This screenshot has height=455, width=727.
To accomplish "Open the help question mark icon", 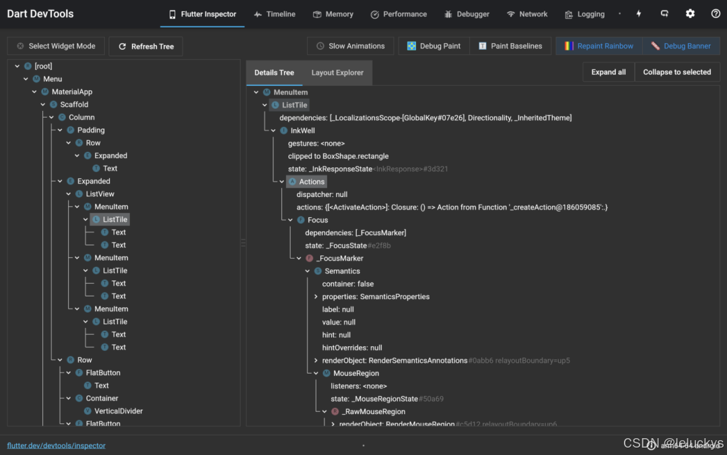I will (715, 13).
